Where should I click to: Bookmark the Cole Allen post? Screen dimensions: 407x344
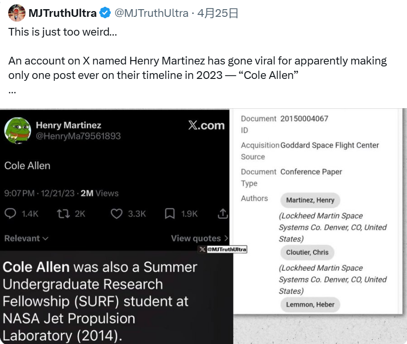pyautogui.click(x=170, y=214)
